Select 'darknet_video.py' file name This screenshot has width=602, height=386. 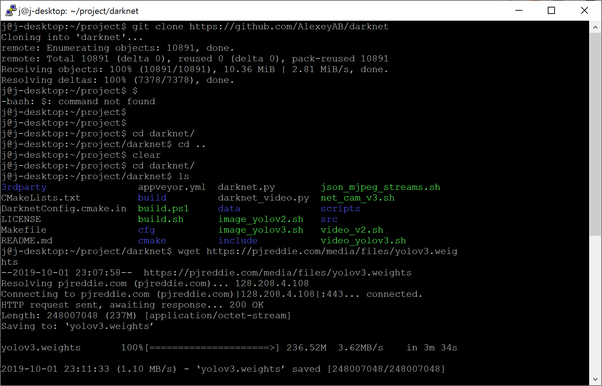tap(264, 198)
